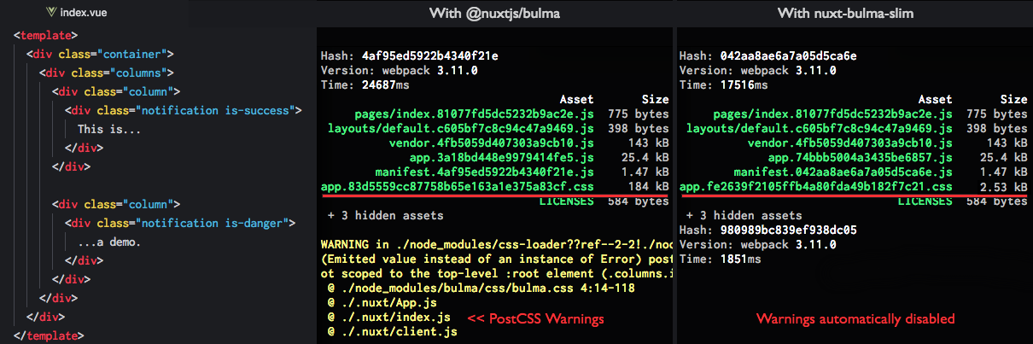Select hash 4af95ed5922b4340f21e line
The height and width of the screenshot is (344, 1033).
pyautogui.click(x=409, y=56)
